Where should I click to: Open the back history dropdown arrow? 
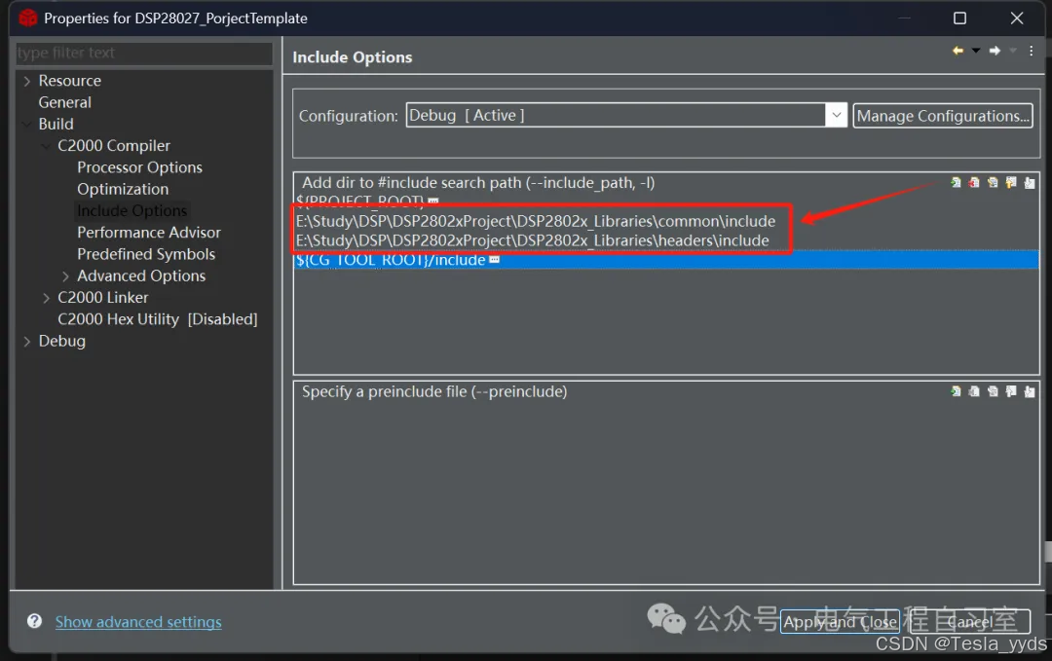click(x=975, y=51)
